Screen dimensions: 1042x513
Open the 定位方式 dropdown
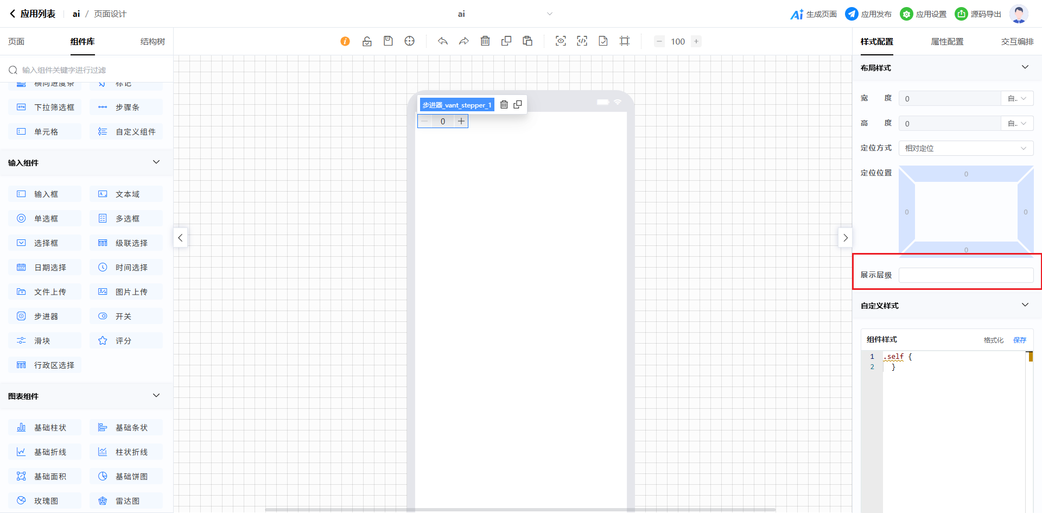[x=965, y=148]
